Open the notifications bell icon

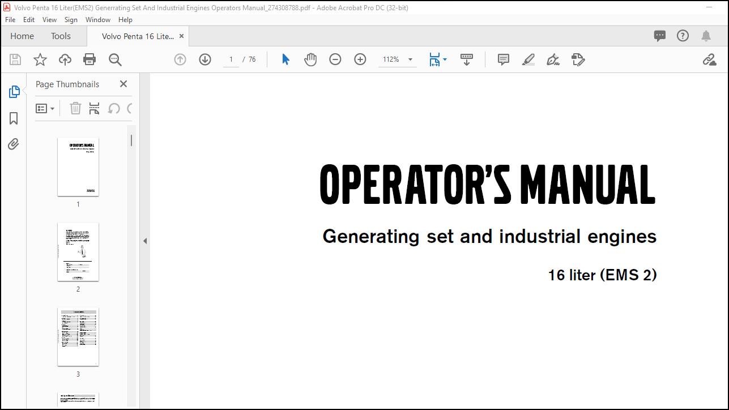[706, 36]
